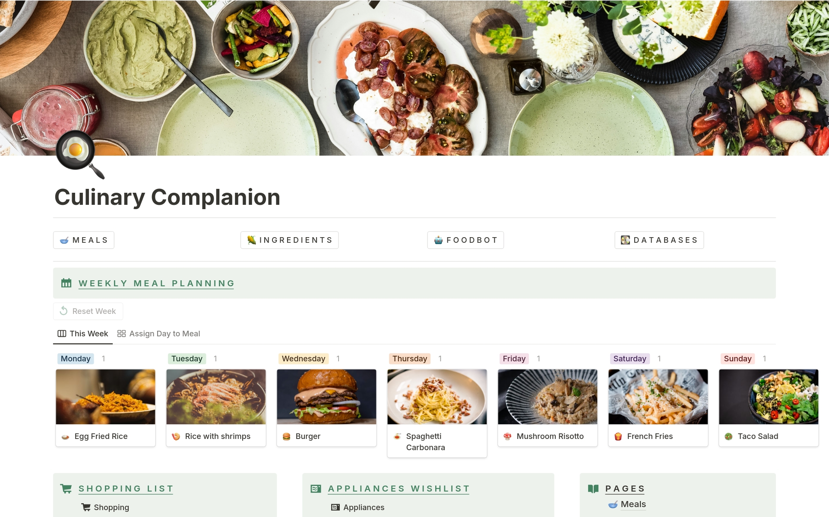The image size is (829, 517).
Task: Click the mushroom icon on Mushroom Risotto card
Action: click(x=507, y=436)
